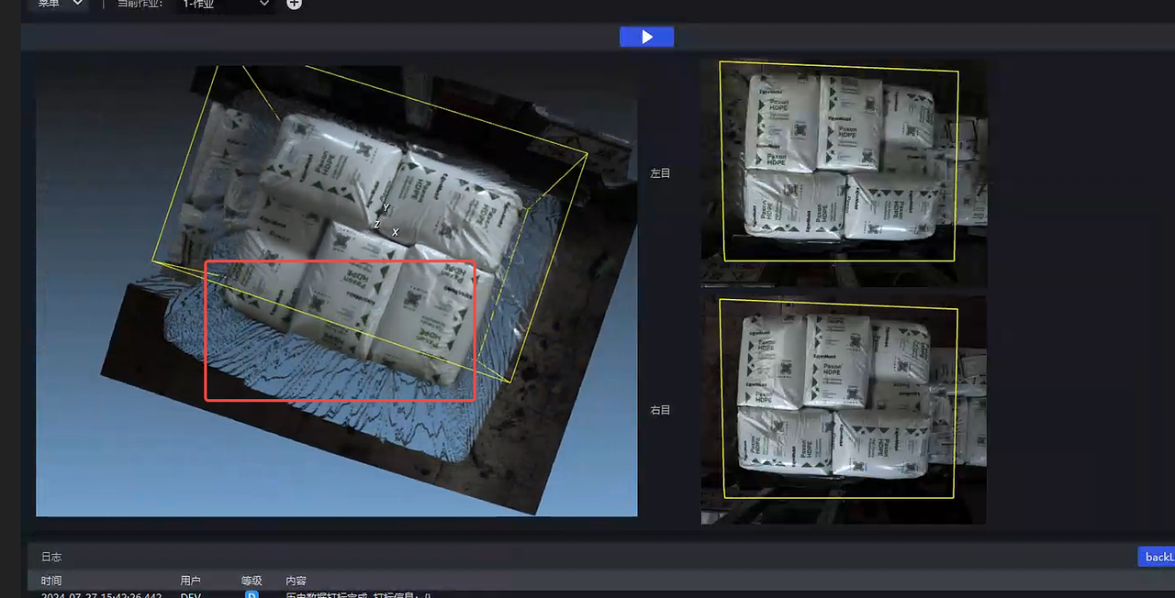Expand the 当前作业 job selector showing 1-作业
This screenshot has width=1175, height=598.
tap(227, 4)
